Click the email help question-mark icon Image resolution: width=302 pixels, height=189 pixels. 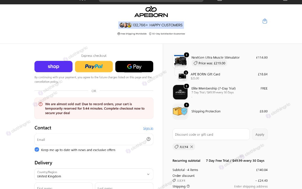click(x=149, y=139)
